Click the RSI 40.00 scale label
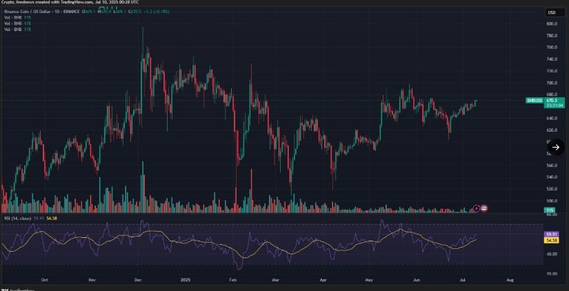This screenshot has height=291, width=569. click(x=552, y=254)
